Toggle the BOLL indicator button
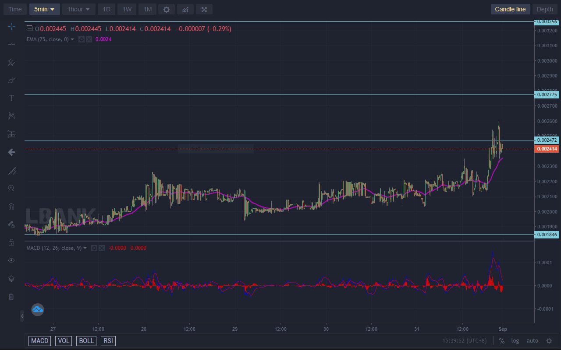 coord(87,341)
